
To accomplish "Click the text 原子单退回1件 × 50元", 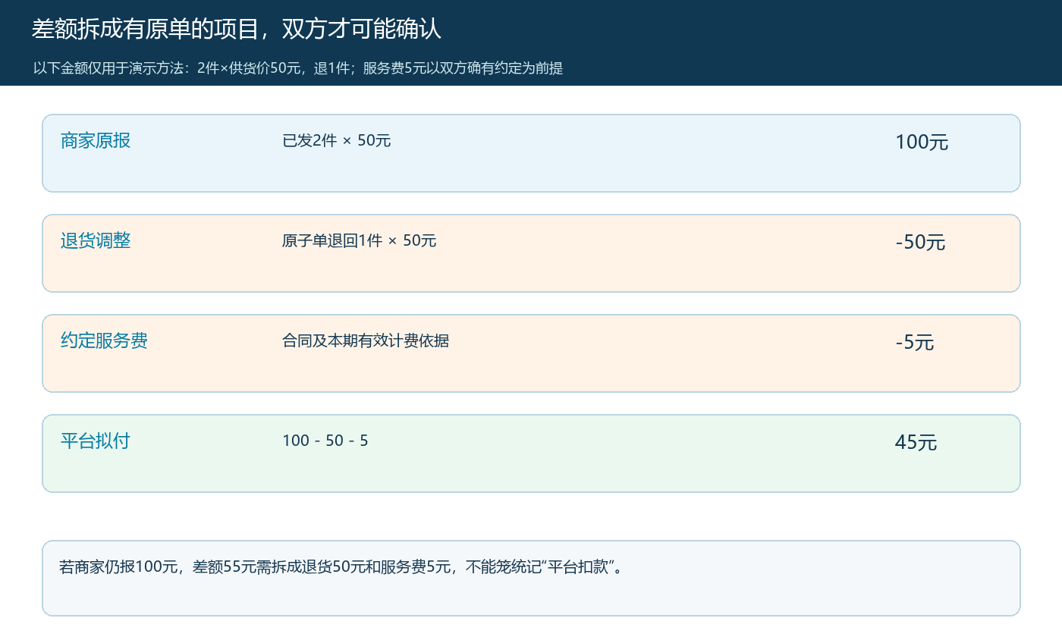I will click(360, 240).
